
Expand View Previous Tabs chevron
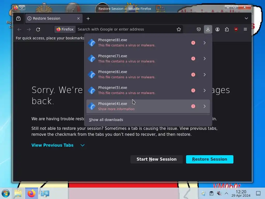tap(83, 145)
